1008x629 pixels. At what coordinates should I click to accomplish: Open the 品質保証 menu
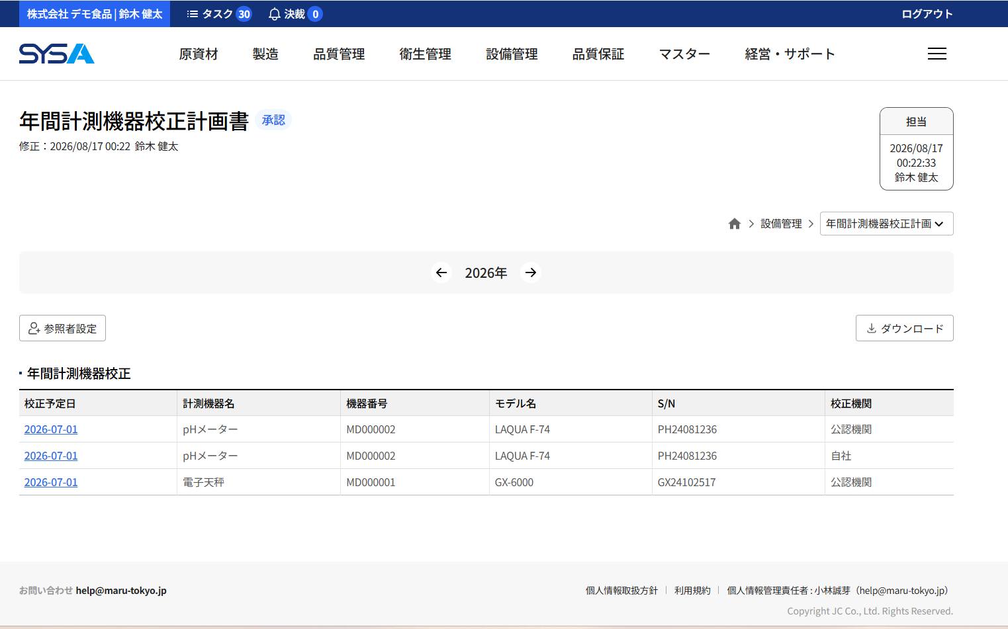coord(598,54)
